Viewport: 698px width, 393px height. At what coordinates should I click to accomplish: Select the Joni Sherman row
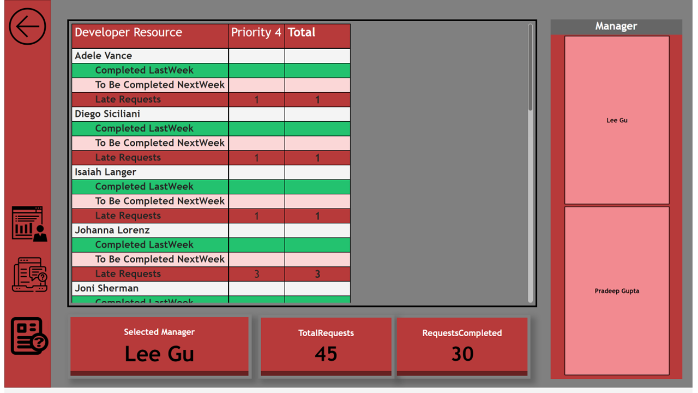coord(106,288)
